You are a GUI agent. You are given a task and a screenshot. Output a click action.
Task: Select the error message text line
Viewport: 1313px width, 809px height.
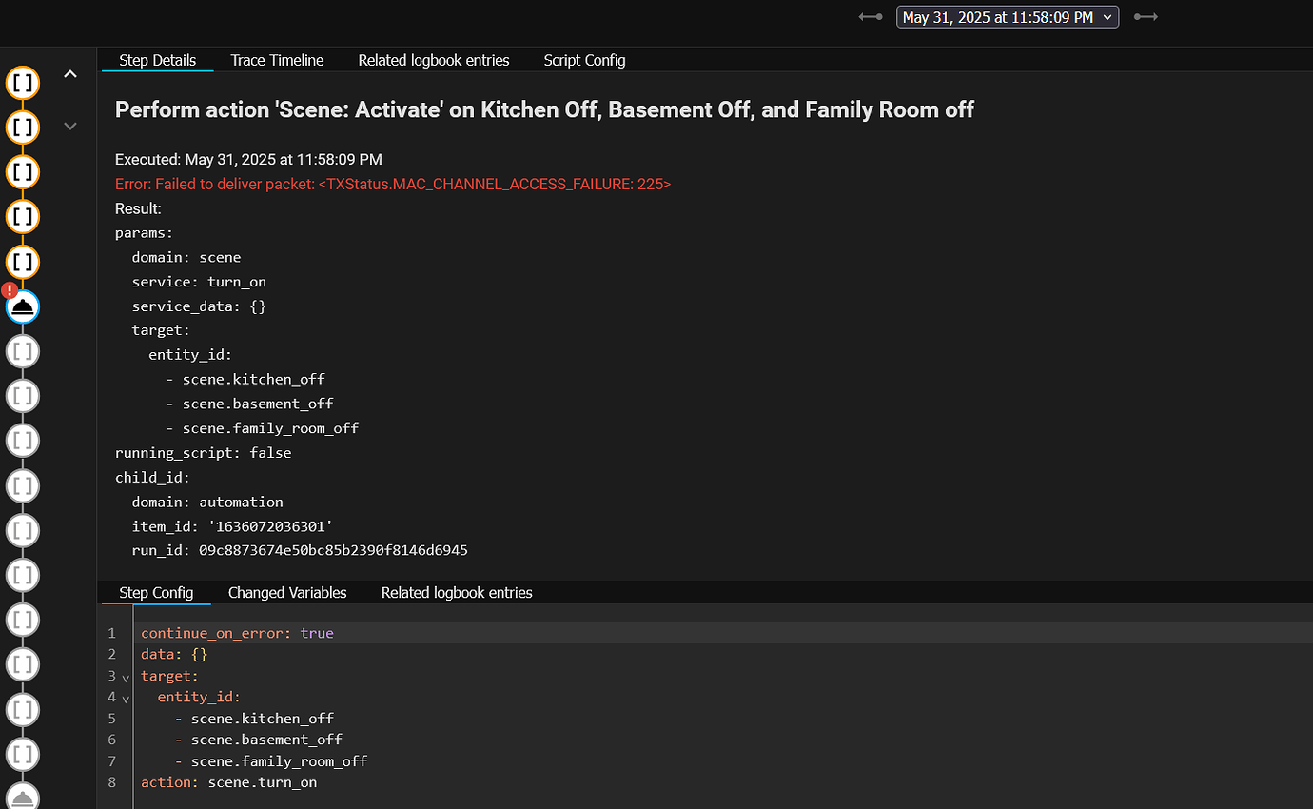tap(392, 184)
